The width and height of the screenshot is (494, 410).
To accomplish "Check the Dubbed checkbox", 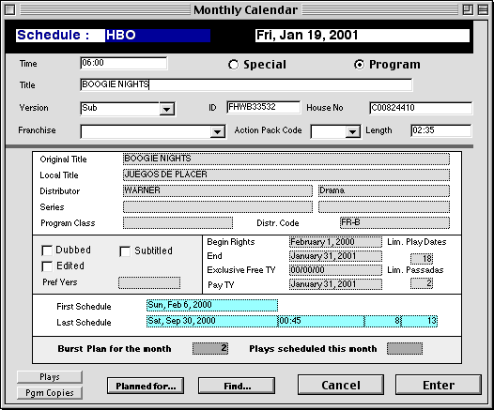I will [x=47, y=251].
